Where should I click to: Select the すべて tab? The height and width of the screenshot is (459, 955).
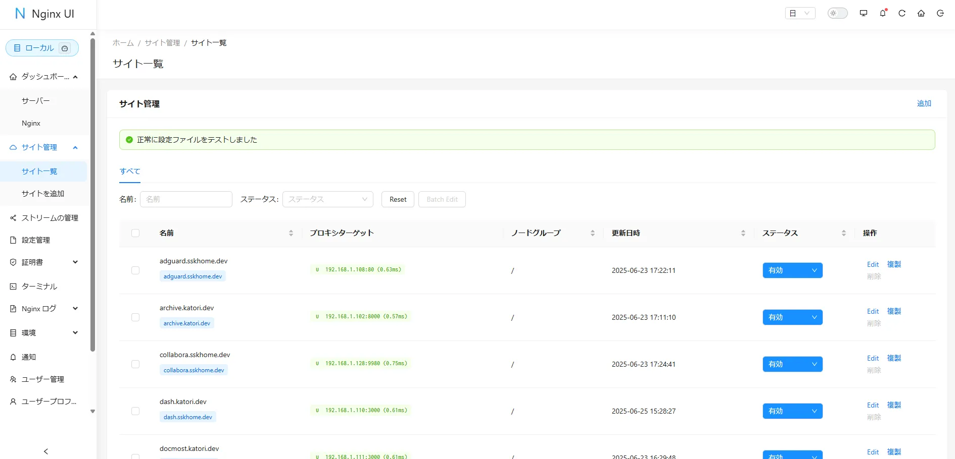(130, 171)
